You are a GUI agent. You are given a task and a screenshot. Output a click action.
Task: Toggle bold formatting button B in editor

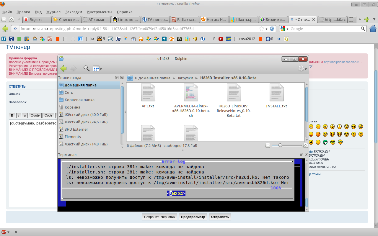tap(12, 116)
